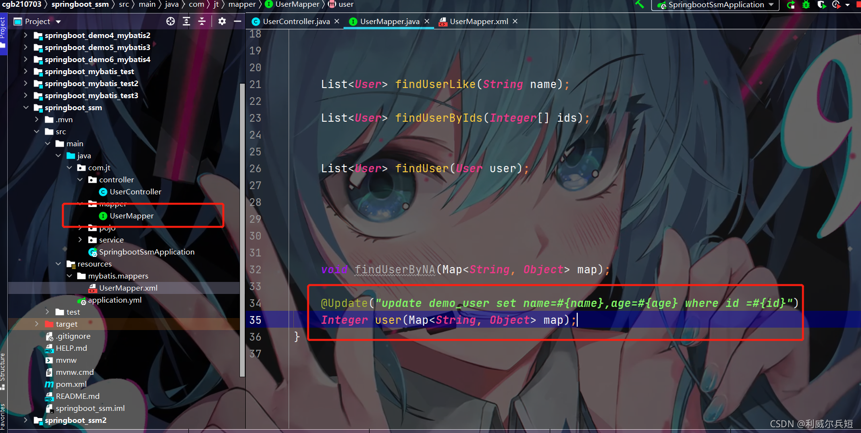Collapse all nodes in Project tree
This screenshot has height=433, width=861.
202,21
